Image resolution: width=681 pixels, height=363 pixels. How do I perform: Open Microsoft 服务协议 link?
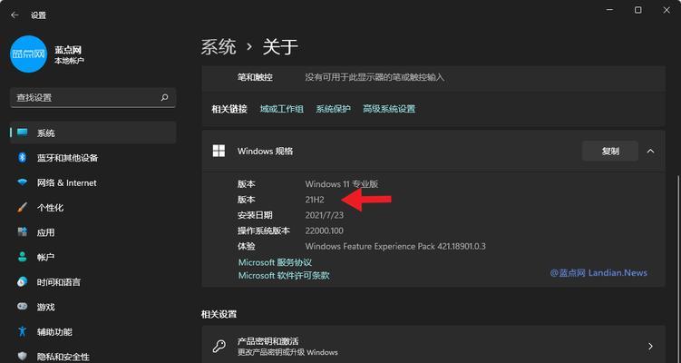pyautogui.click(x=275, y=262)
